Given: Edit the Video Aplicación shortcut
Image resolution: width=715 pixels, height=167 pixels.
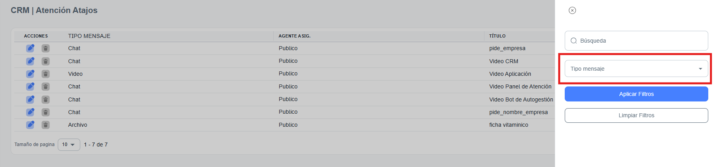Looking at the screenshot, I should [30, 74].
